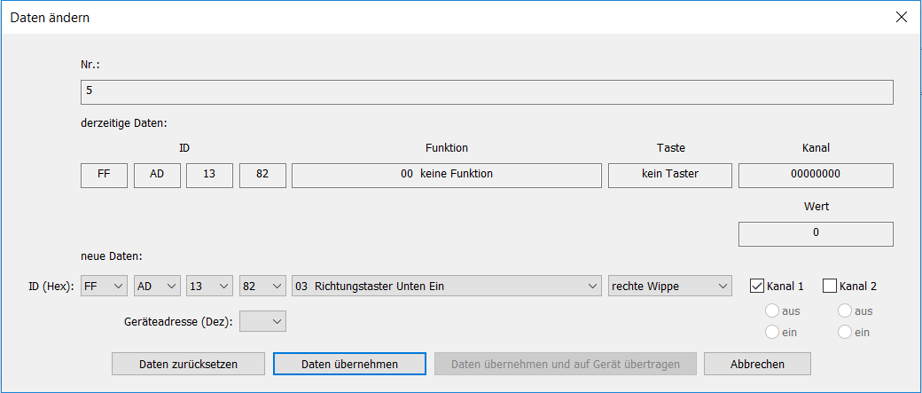
Task: Select the 'ein' radio under Kanal 2
Action: tap(845, 332)
